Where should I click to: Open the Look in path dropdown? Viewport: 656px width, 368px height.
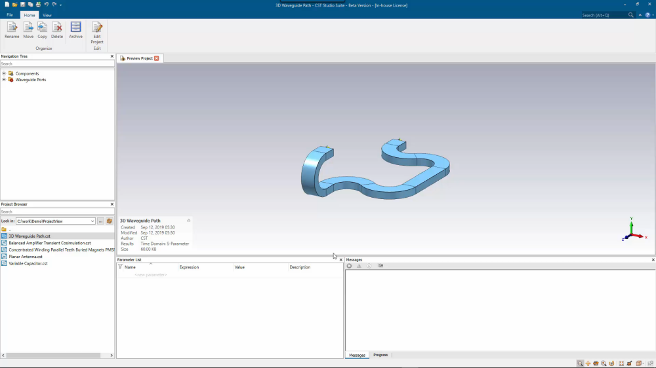coord(92,221)
